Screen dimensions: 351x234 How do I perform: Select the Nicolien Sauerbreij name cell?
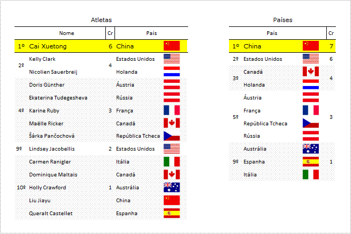[53, 72]
